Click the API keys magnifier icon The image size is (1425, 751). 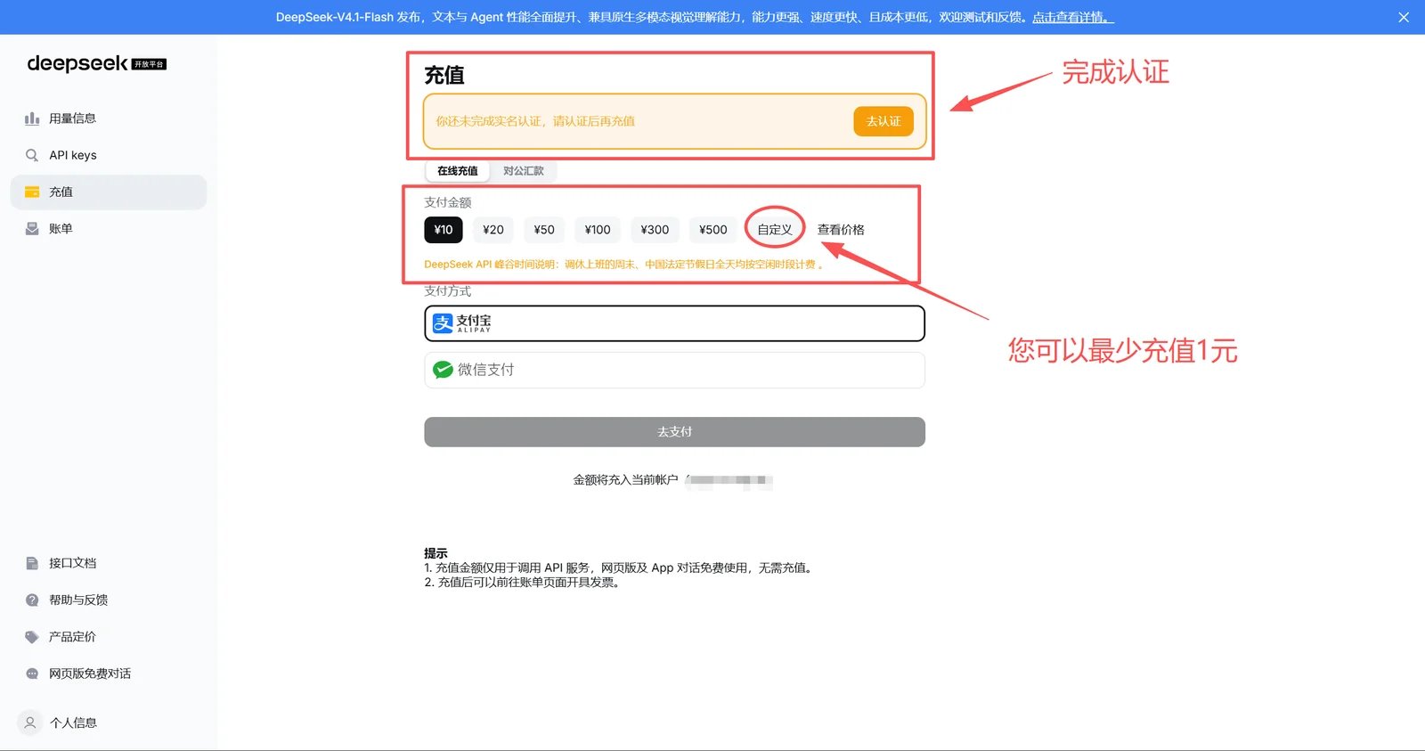32,155
